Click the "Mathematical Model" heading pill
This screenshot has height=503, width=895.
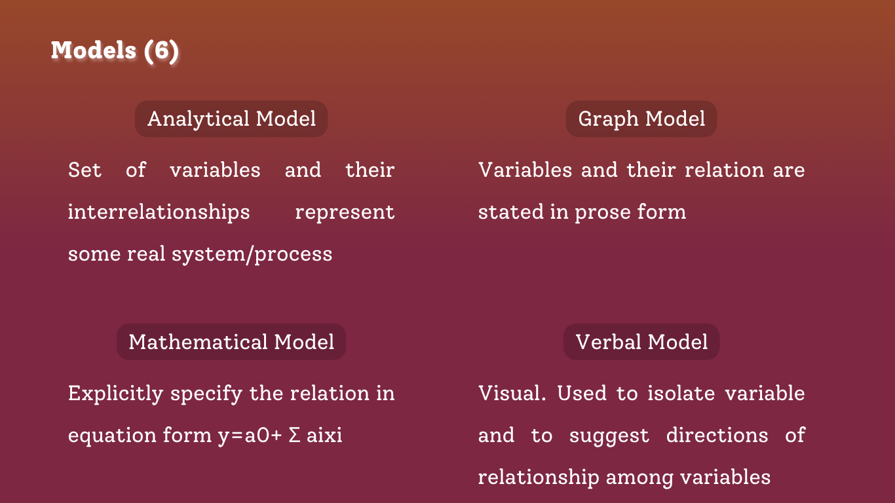tap(231, 342)
